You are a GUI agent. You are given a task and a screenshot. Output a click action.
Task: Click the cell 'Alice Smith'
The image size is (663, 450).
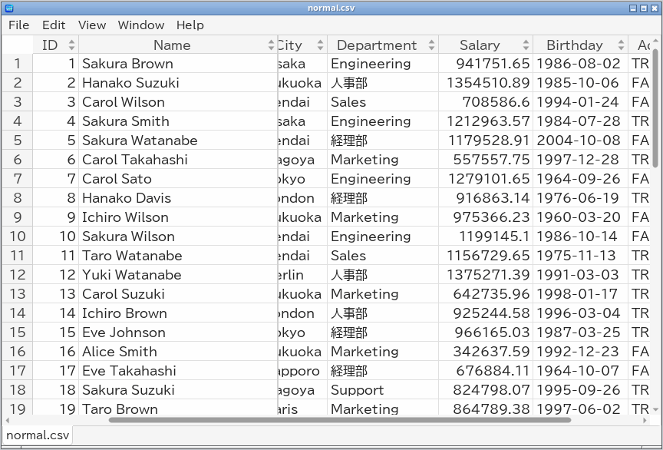pos(178,352)
